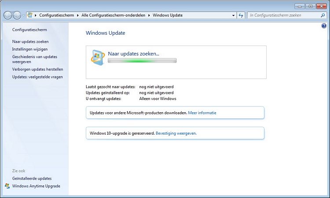Select Alle Configuratiescherm-onderdelen breadcrumb
Screen dimensions: 330x198
pyautogui.click(x=113, y=15)
